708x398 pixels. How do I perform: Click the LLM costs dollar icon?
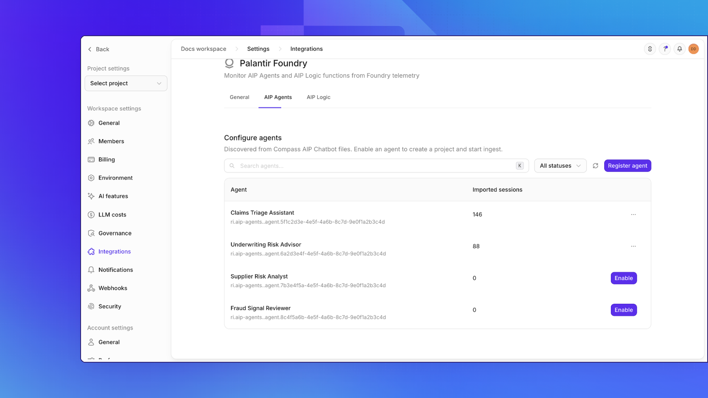[x=91, y=215]
